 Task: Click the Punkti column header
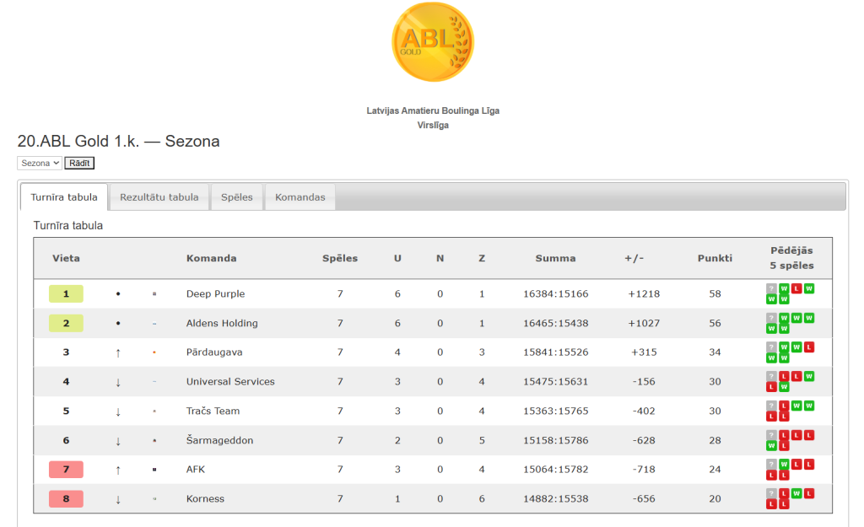pyautogui.click(x=715, y=259)
